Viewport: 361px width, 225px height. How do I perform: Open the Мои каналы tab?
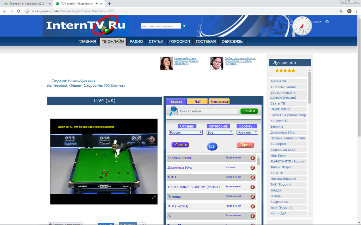(x=219, y=102)
